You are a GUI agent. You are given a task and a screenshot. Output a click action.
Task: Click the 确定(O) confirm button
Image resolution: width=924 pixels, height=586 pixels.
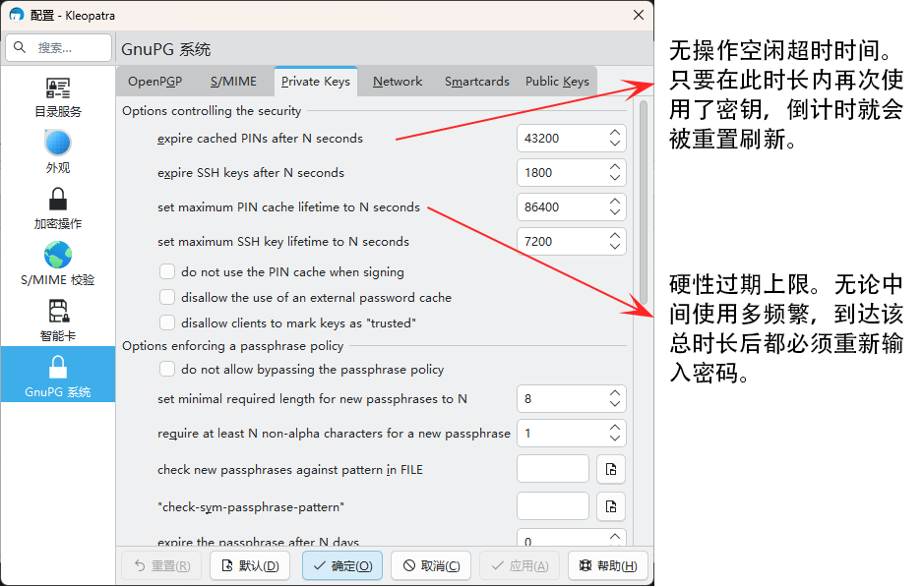tap(342, 565)
